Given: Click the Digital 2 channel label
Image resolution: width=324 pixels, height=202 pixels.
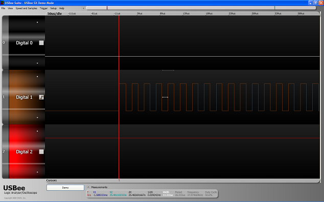Looking at the screenshot, I should pyautogui.click(x=24, y=151).
